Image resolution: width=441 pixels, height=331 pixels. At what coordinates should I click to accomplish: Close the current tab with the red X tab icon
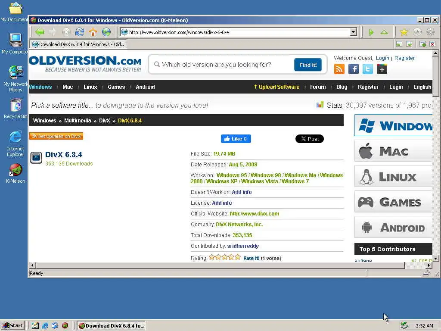[x=432, y=44]
